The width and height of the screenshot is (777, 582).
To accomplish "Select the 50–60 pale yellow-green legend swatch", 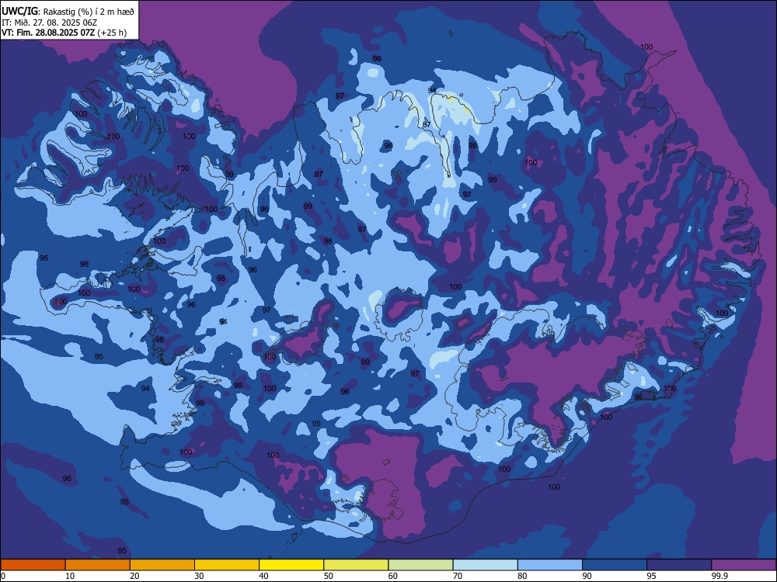I will tap(356, 565).
